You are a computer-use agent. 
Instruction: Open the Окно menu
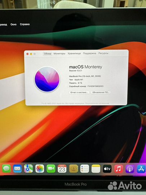point(13,25)
